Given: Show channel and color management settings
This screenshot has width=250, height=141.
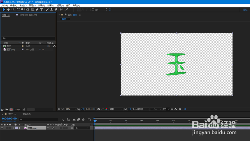Looking at the screenshot, I should tap(106, 109).
